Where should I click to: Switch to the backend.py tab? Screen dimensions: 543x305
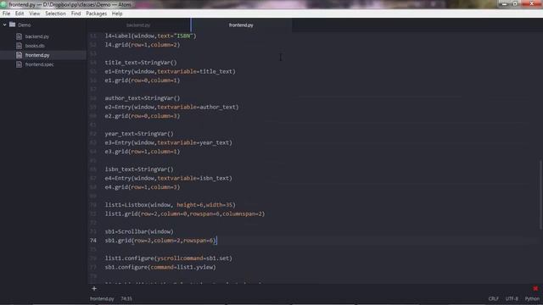[x=138, y=25]
